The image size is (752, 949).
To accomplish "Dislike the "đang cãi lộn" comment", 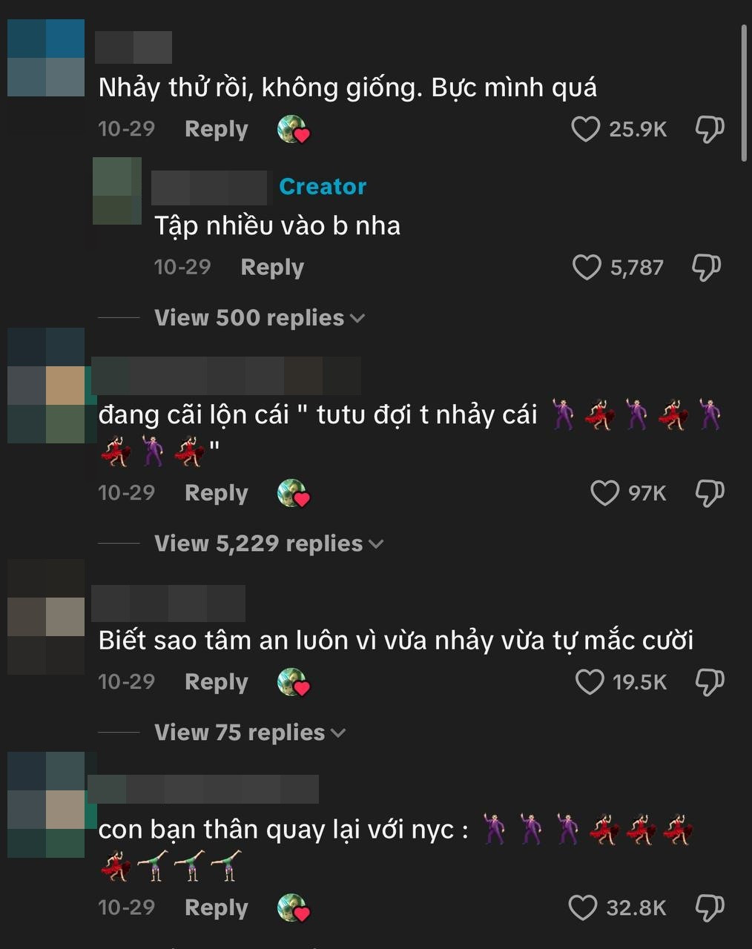I will [x=710, y=494].
